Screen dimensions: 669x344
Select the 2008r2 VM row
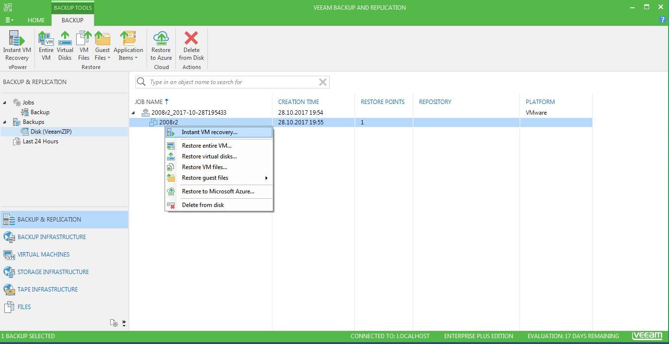coord(360,122)
